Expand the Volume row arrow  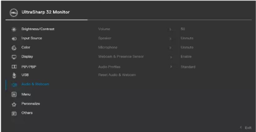[171, 29]
